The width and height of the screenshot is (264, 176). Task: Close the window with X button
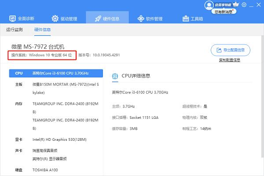(x=259, y=5)
